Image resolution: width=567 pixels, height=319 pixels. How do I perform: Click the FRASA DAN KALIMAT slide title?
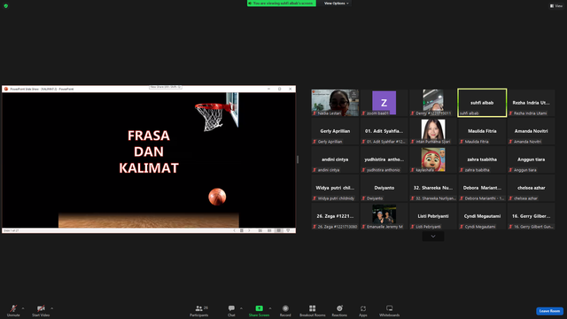[x=149, y=152]
